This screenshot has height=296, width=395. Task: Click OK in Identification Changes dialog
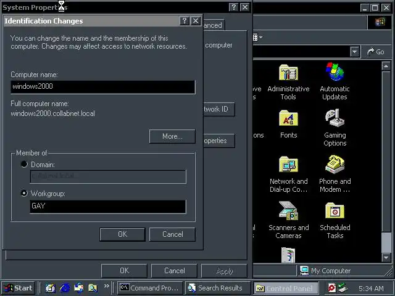tap(122, 234)
